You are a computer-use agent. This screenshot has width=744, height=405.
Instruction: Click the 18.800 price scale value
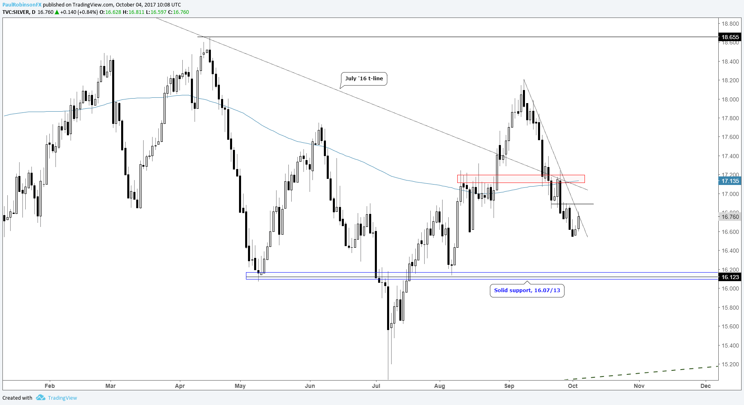[730, 24]
